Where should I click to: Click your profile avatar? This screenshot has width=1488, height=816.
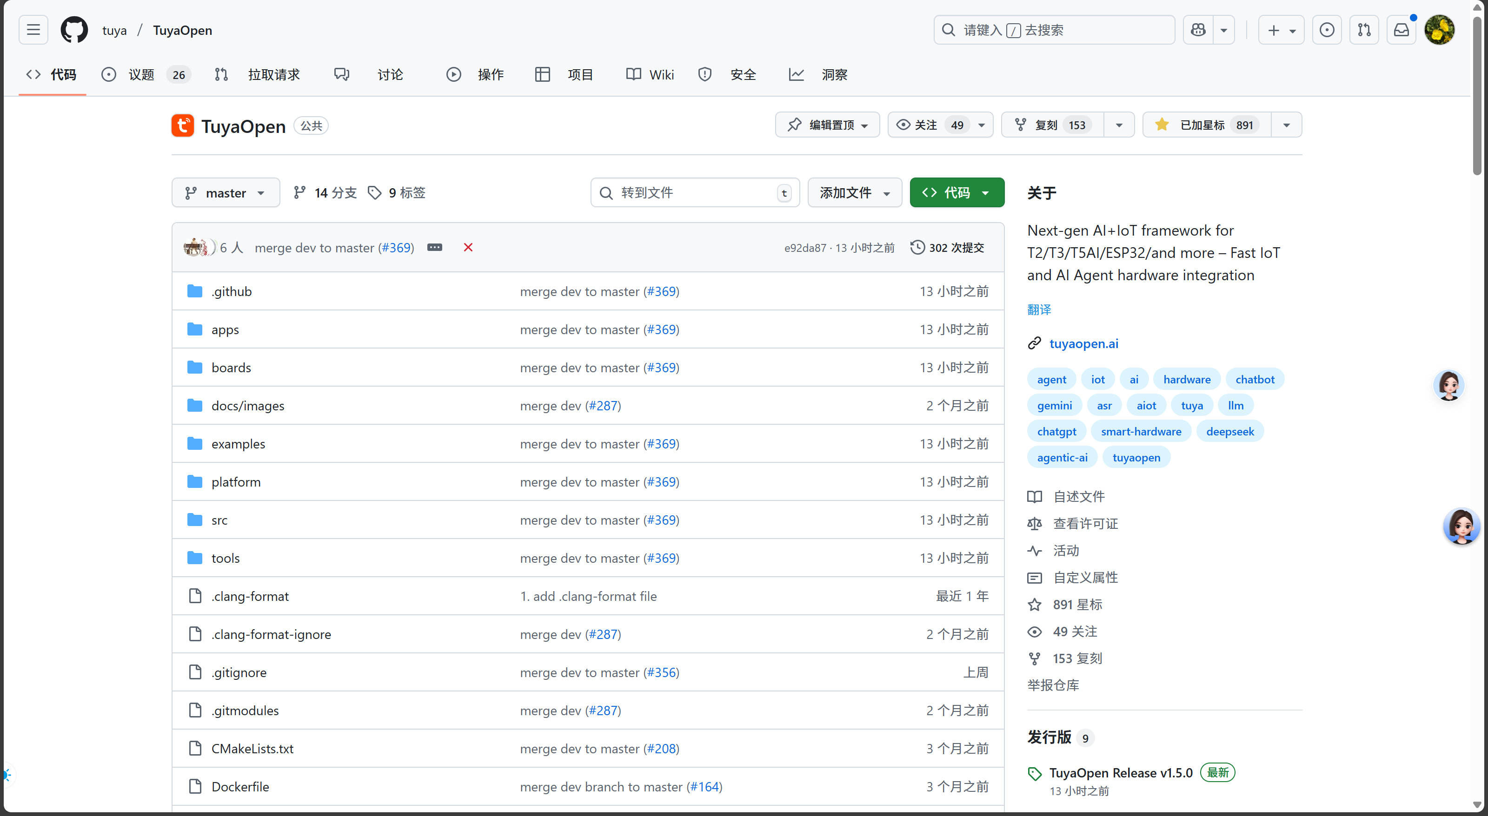[x=1440, y=29]
